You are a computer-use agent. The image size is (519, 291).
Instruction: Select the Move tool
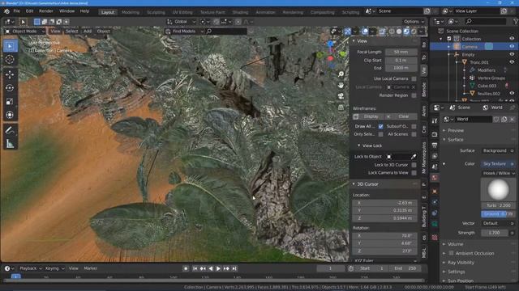pyautogui.click(x=10, y=74)
